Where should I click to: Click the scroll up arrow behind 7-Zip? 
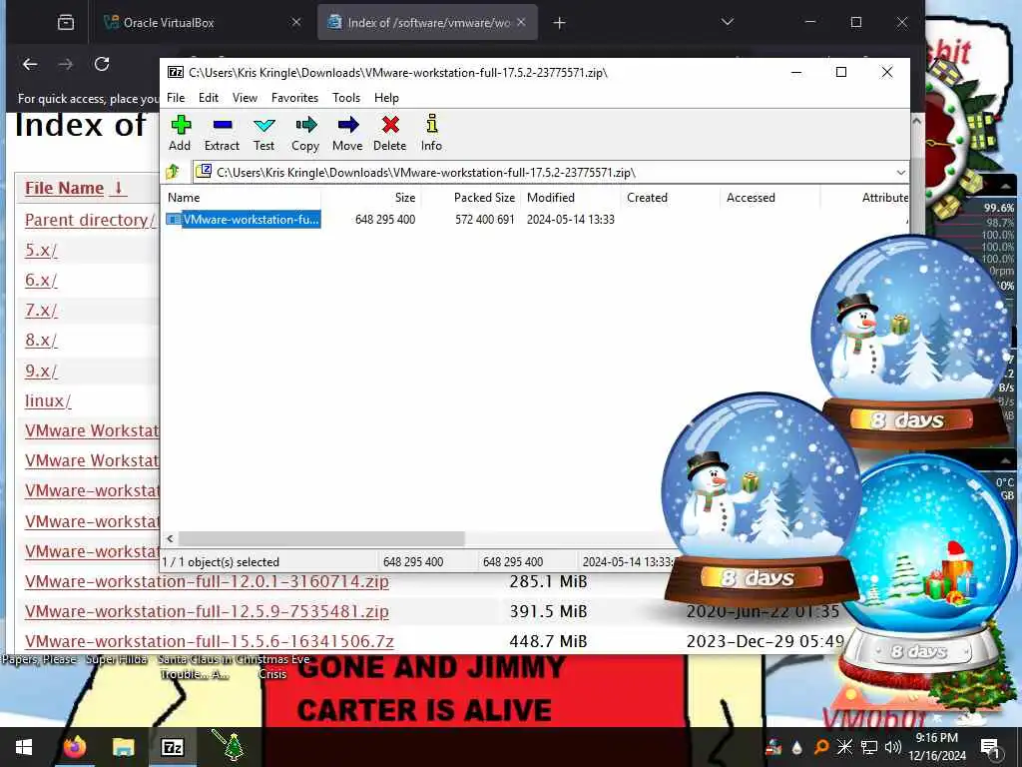[916, 121]
